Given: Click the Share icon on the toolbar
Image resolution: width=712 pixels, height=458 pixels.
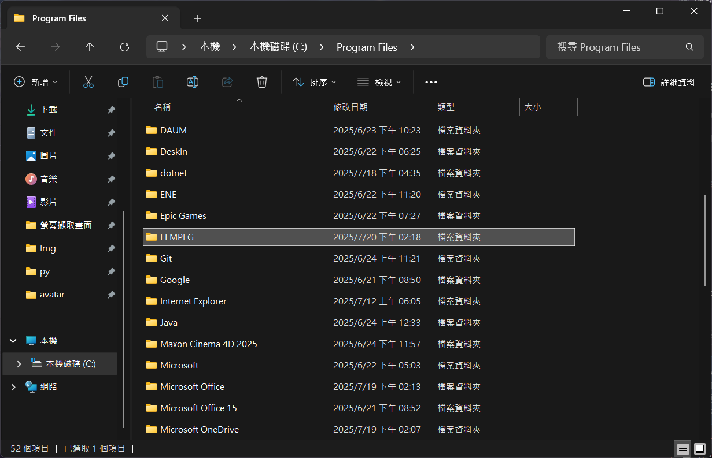Looking at the screenshot, I should 227,81.
